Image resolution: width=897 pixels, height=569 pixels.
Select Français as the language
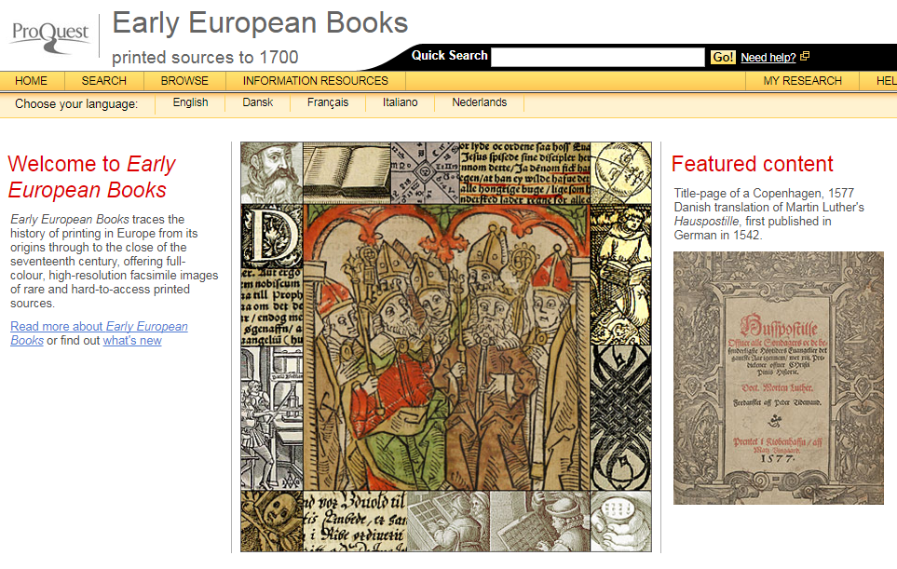coord(328,102)
